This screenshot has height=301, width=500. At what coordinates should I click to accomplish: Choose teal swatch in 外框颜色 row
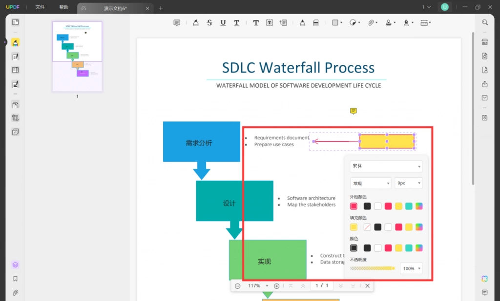pos(409,206)
